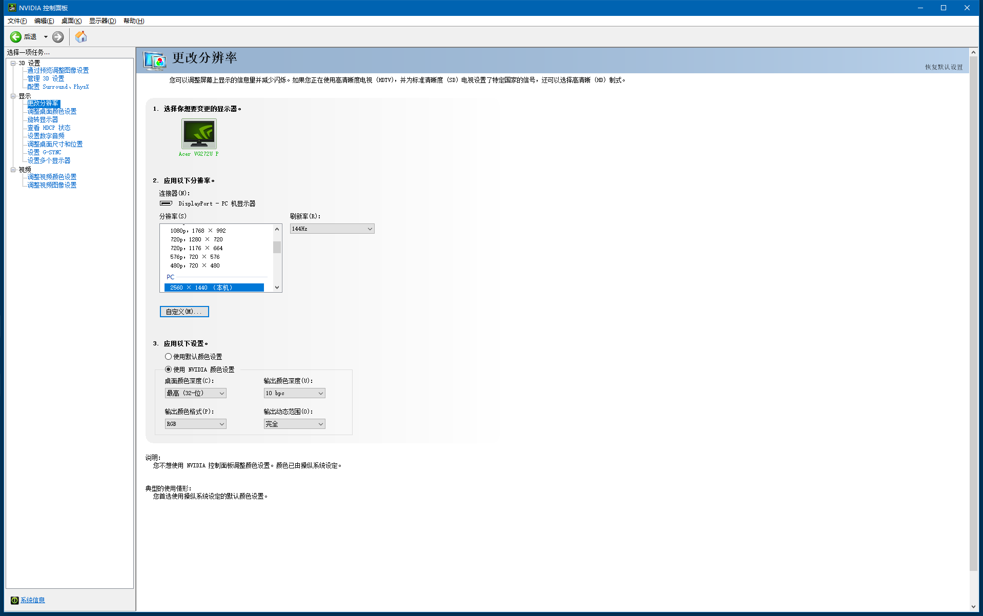Click the 系统信息 icon at bottom left

click(x=14, y=600)
